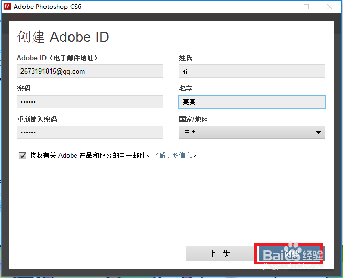Click the 密码 password field
The width and height of the screenshot is (343, 278).
point(90,102)
